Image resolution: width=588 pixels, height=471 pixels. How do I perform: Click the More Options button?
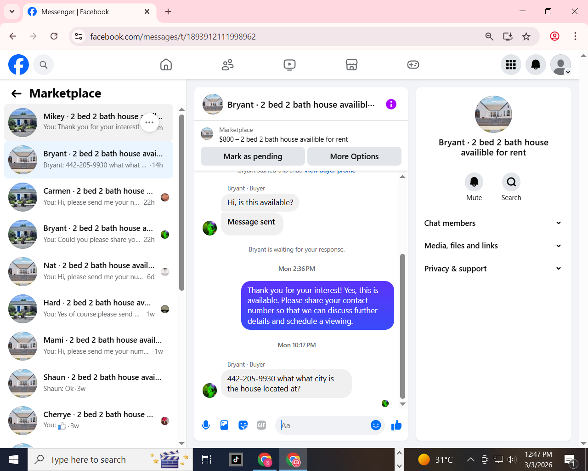(x=354, y=156)
